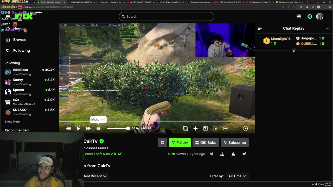Rewind the clip with the back arrows
The image size is (333, 187).
point(68,128)
